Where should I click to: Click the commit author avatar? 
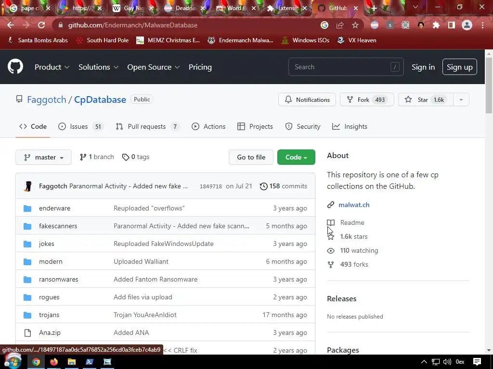(x=28, y=186)
